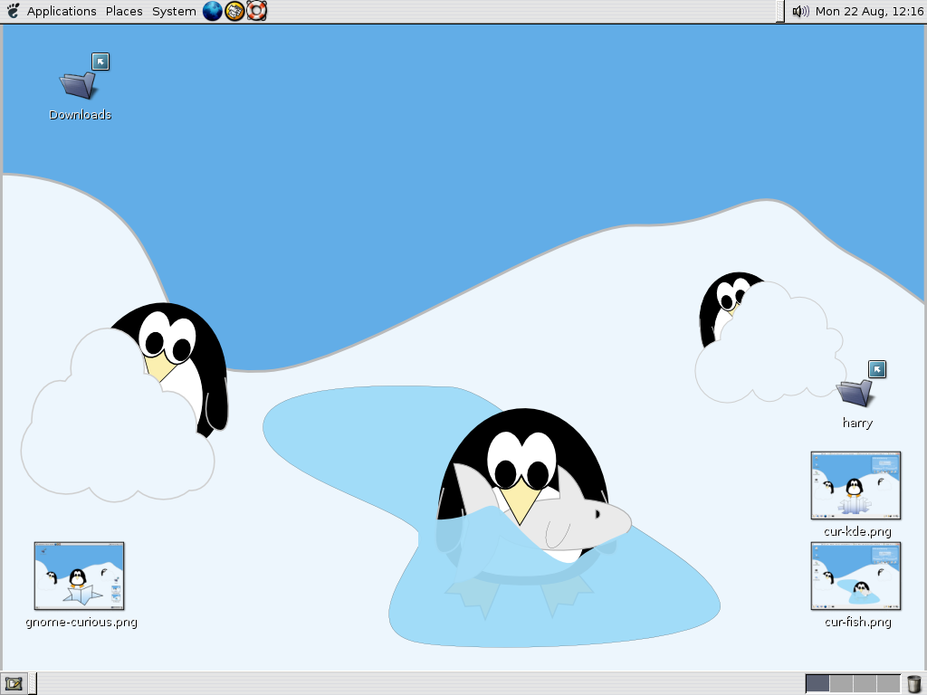Switch to the second workspace
The image size is (927, 695).
tap(841, 684)
